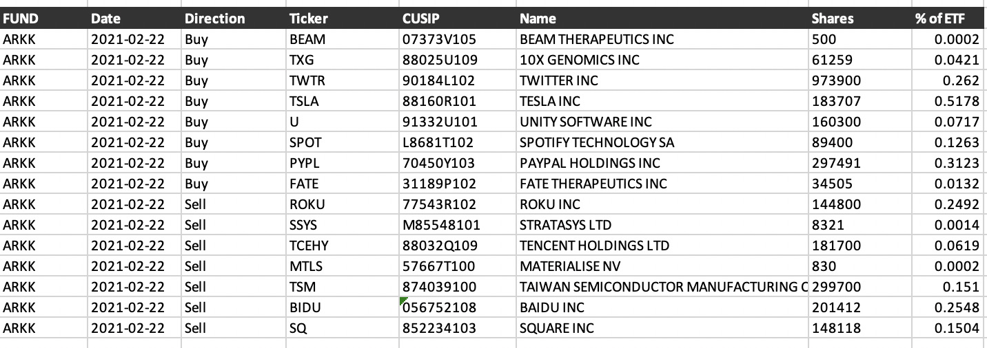
Task: Click the TWITTER INC name cell
Action: [x=662, y=80]
